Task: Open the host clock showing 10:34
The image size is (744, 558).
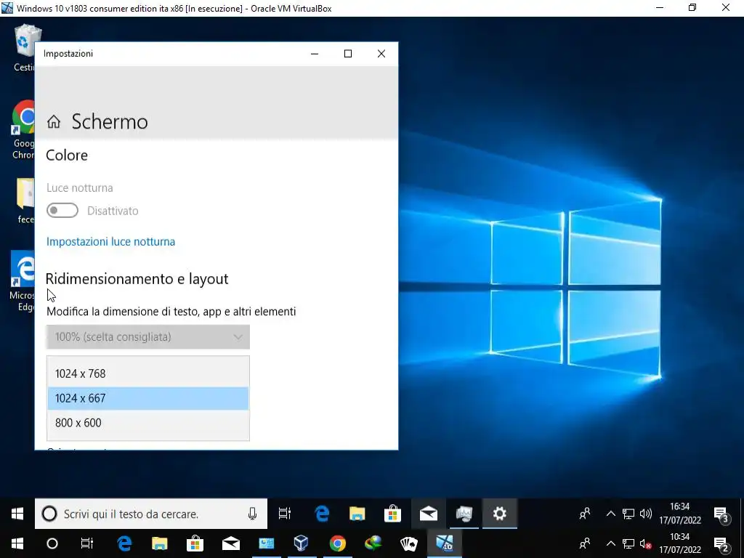Action: [680, 543]
